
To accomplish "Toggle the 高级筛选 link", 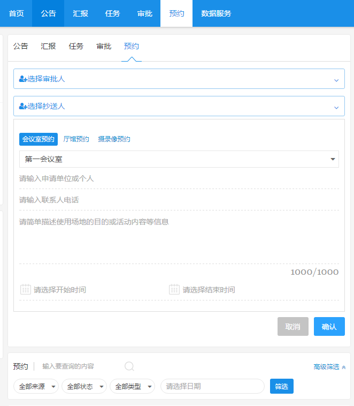I will pos(326,367).
